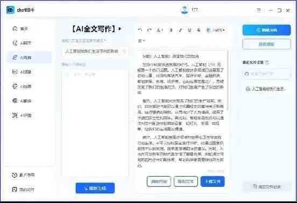Click the second outlined button below editor
This screenshot has height=203, width=297.
click(x=186, y=182)
